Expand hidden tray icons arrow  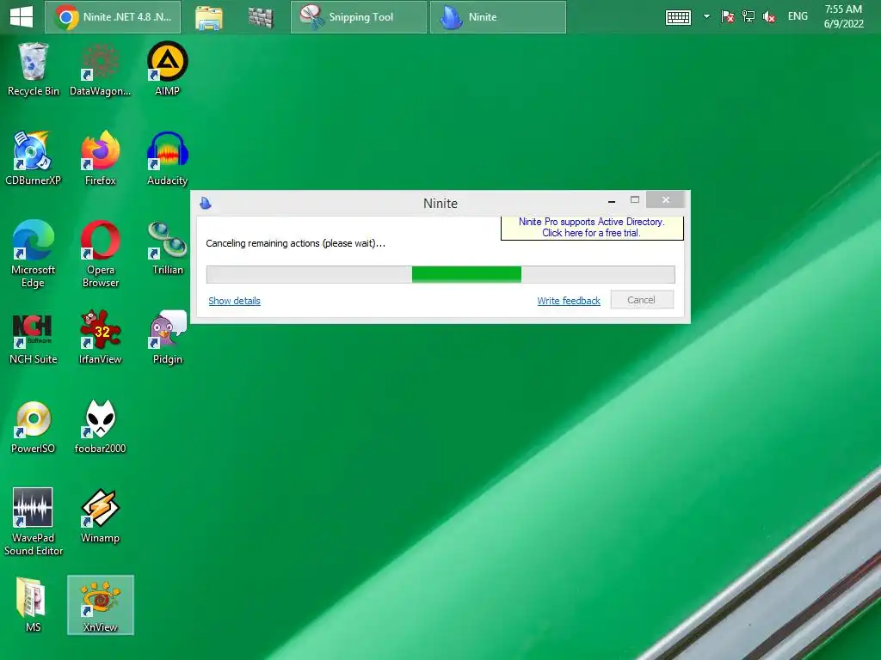pyautogui.click(x=707, y=17)
